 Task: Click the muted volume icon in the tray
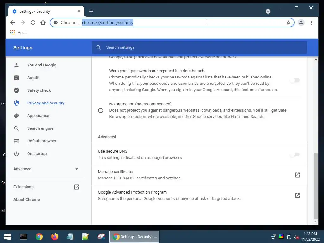tap(296, 237)
